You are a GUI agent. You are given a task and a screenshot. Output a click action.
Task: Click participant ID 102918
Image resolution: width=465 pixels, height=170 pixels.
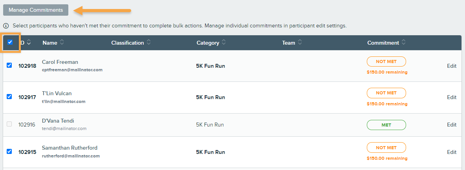click(x=27, y=66)
